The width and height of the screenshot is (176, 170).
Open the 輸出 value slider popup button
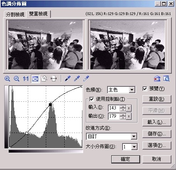[129, 116]
